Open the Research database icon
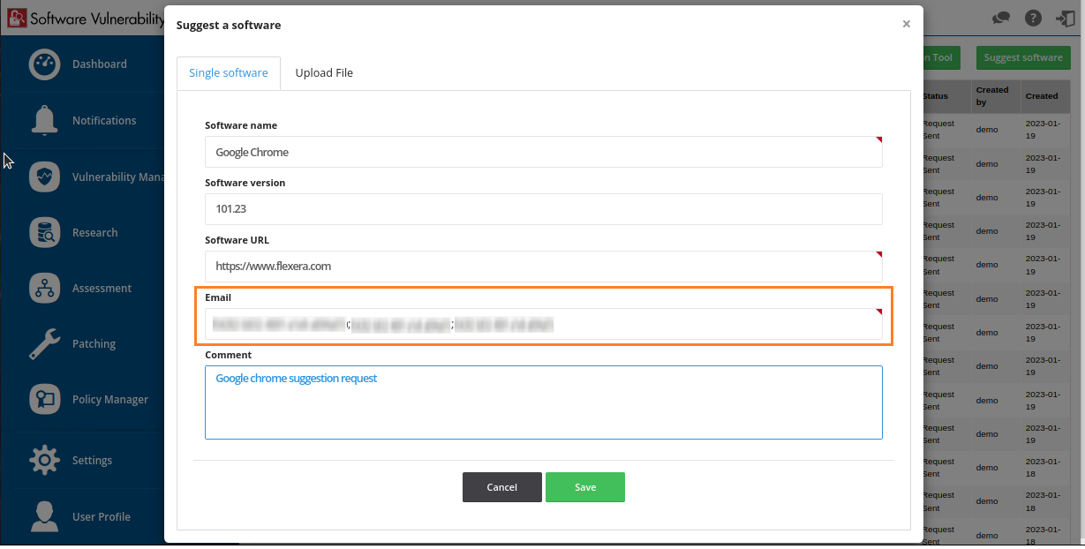Screen dimensions: 1085x549 44,232
